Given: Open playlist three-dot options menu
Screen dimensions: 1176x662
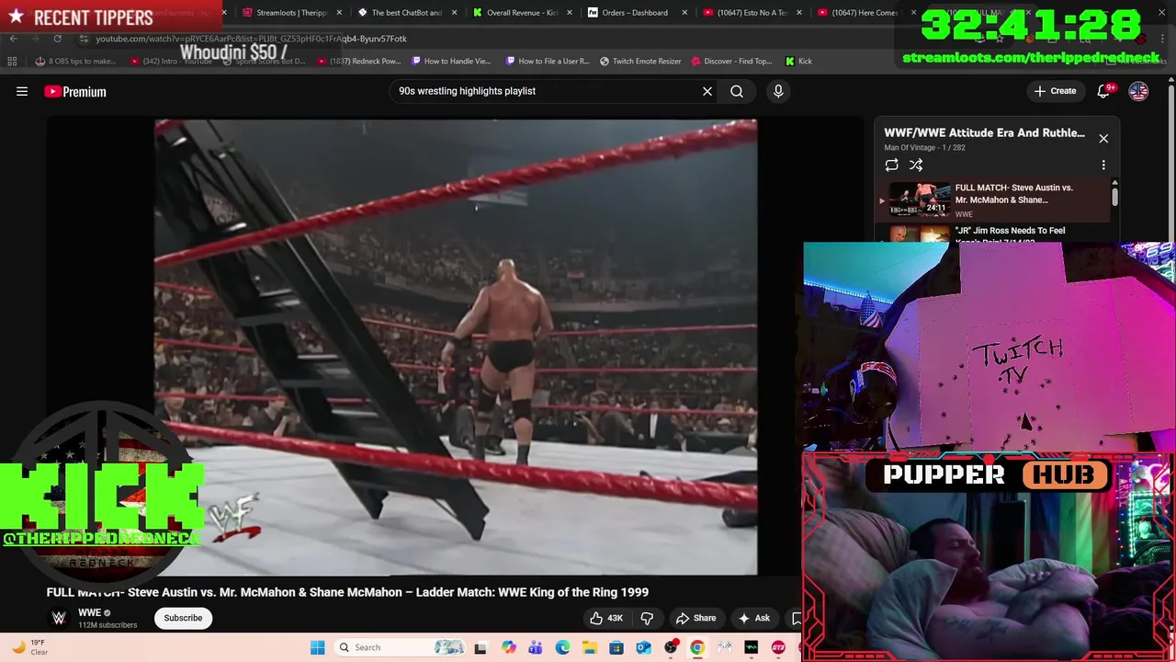Looking at the screenshot, I should pyautogui.click(x=1103, y=165).
